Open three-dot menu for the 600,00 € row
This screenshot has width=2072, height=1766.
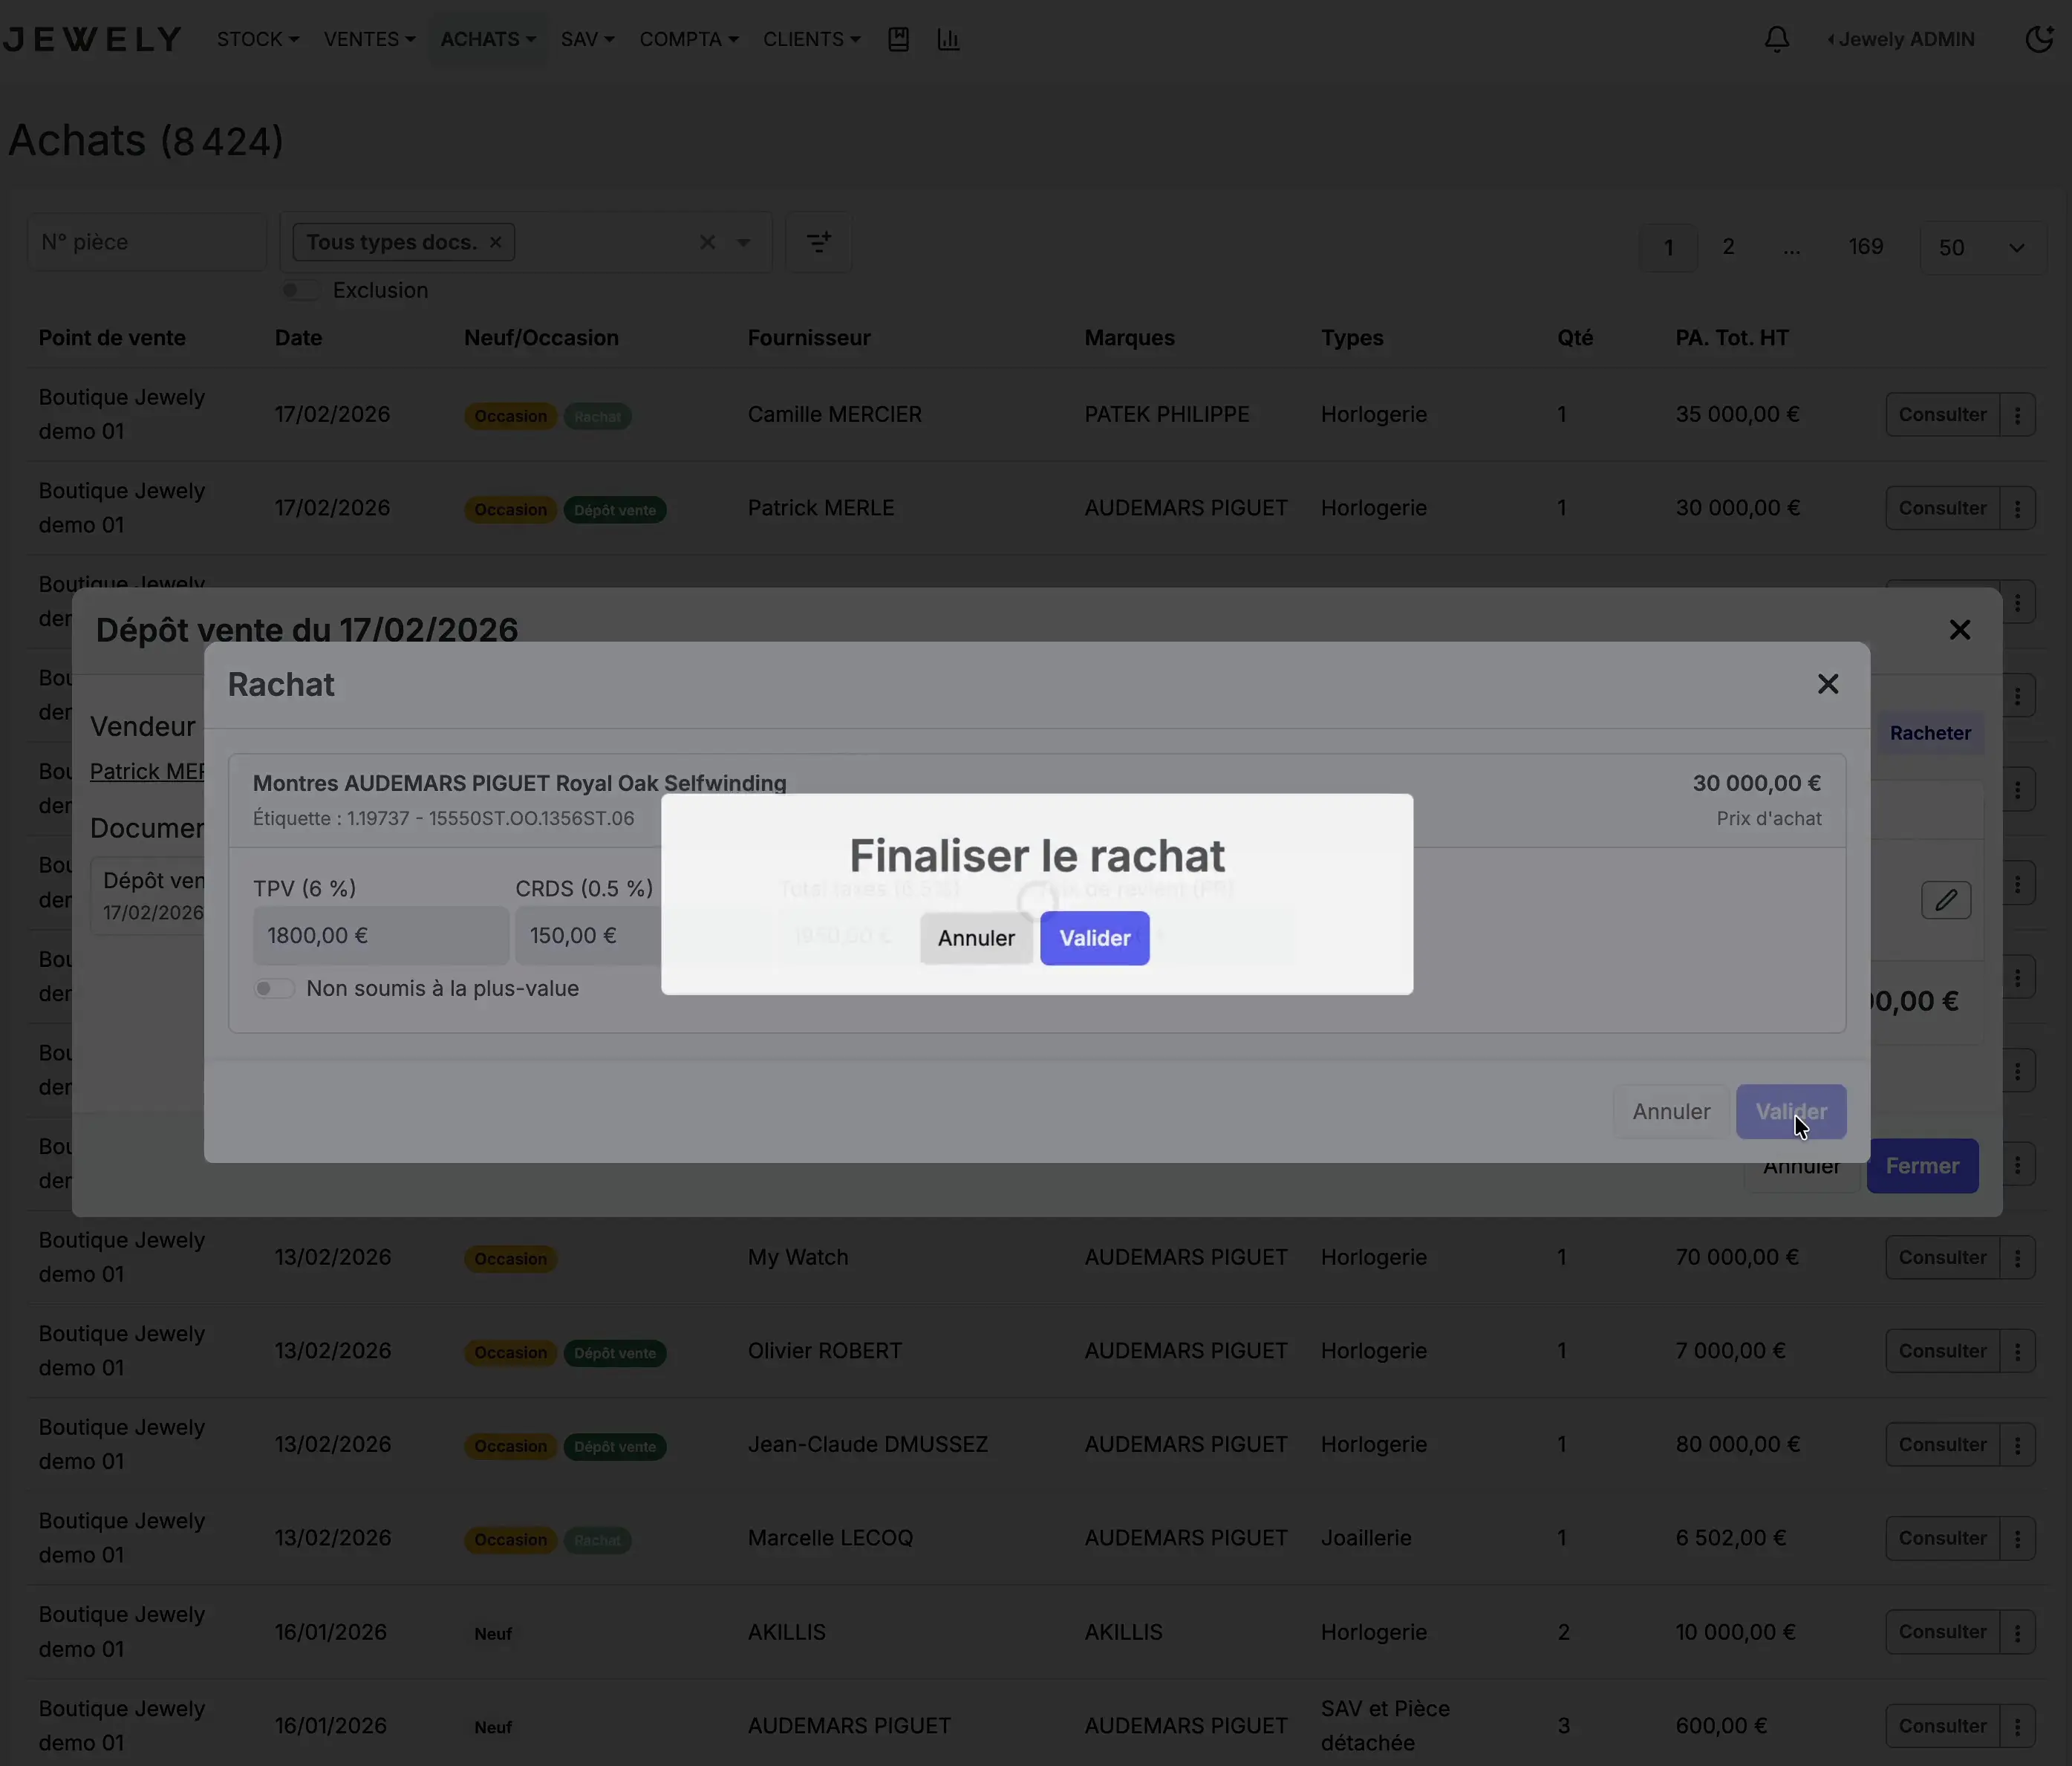click(x=2017, y=1726)
